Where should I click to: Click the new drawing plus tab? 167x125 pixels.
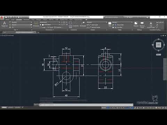click(38, 33)
